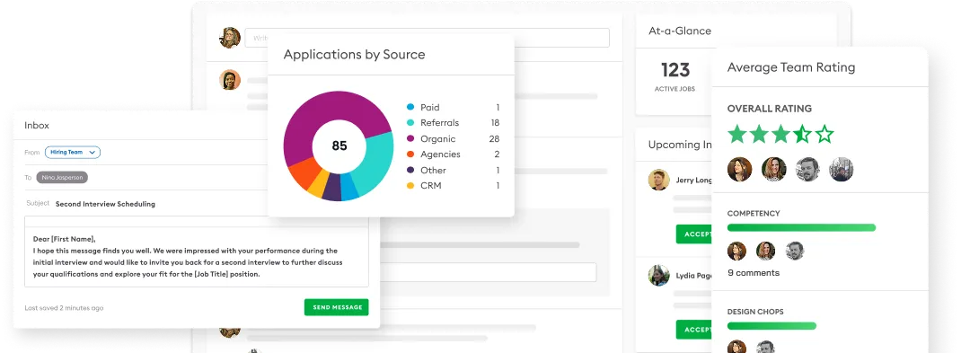Click the Referrals count 18

(x=495, y=123)
